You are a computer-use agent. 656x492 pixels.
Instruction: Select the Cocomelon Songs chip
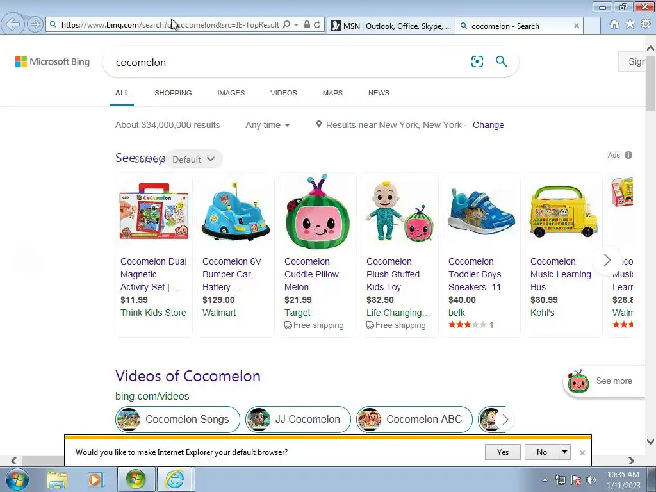coord(178,419)
